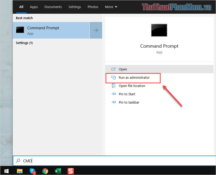The height and width of the screenshot is (175, 216).
Task: Open Google Chrome from the taskbar
Action: [45, 171]
